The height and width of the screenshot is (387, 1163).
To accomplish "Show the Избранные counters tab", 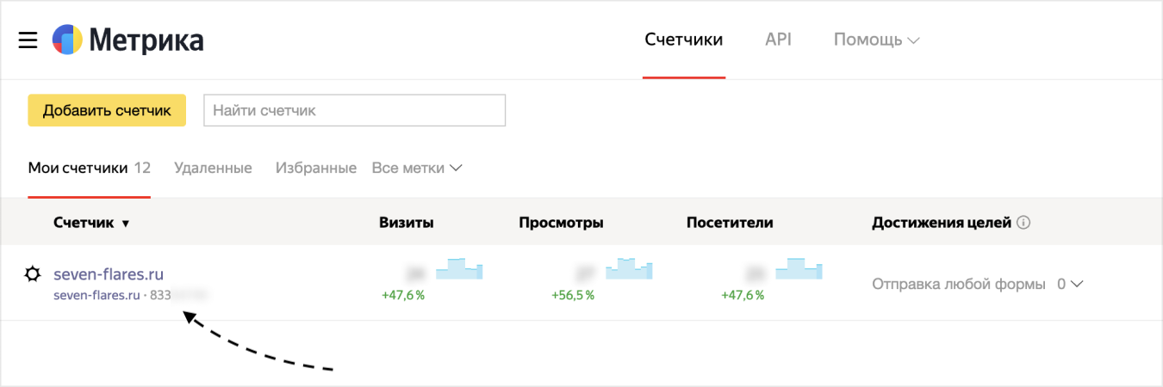I will coord(316,168).
